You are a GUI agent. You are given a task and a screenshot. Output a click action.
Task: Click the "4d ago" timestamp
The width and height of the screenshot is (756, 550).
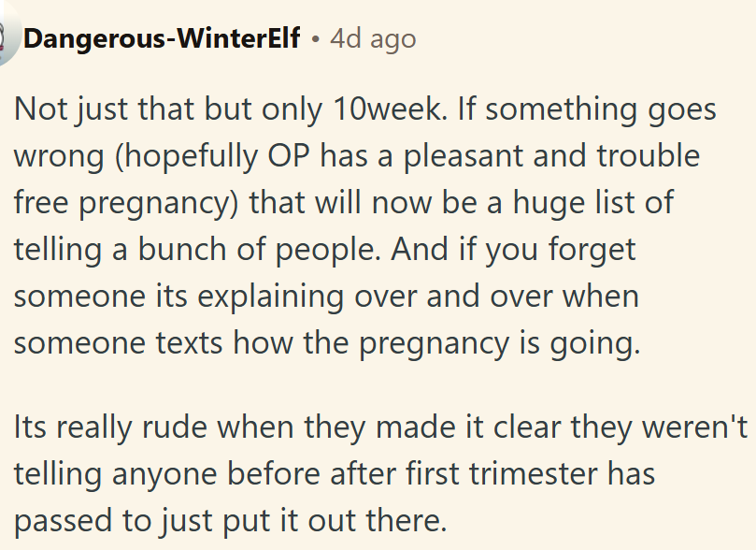click(373, 39)
